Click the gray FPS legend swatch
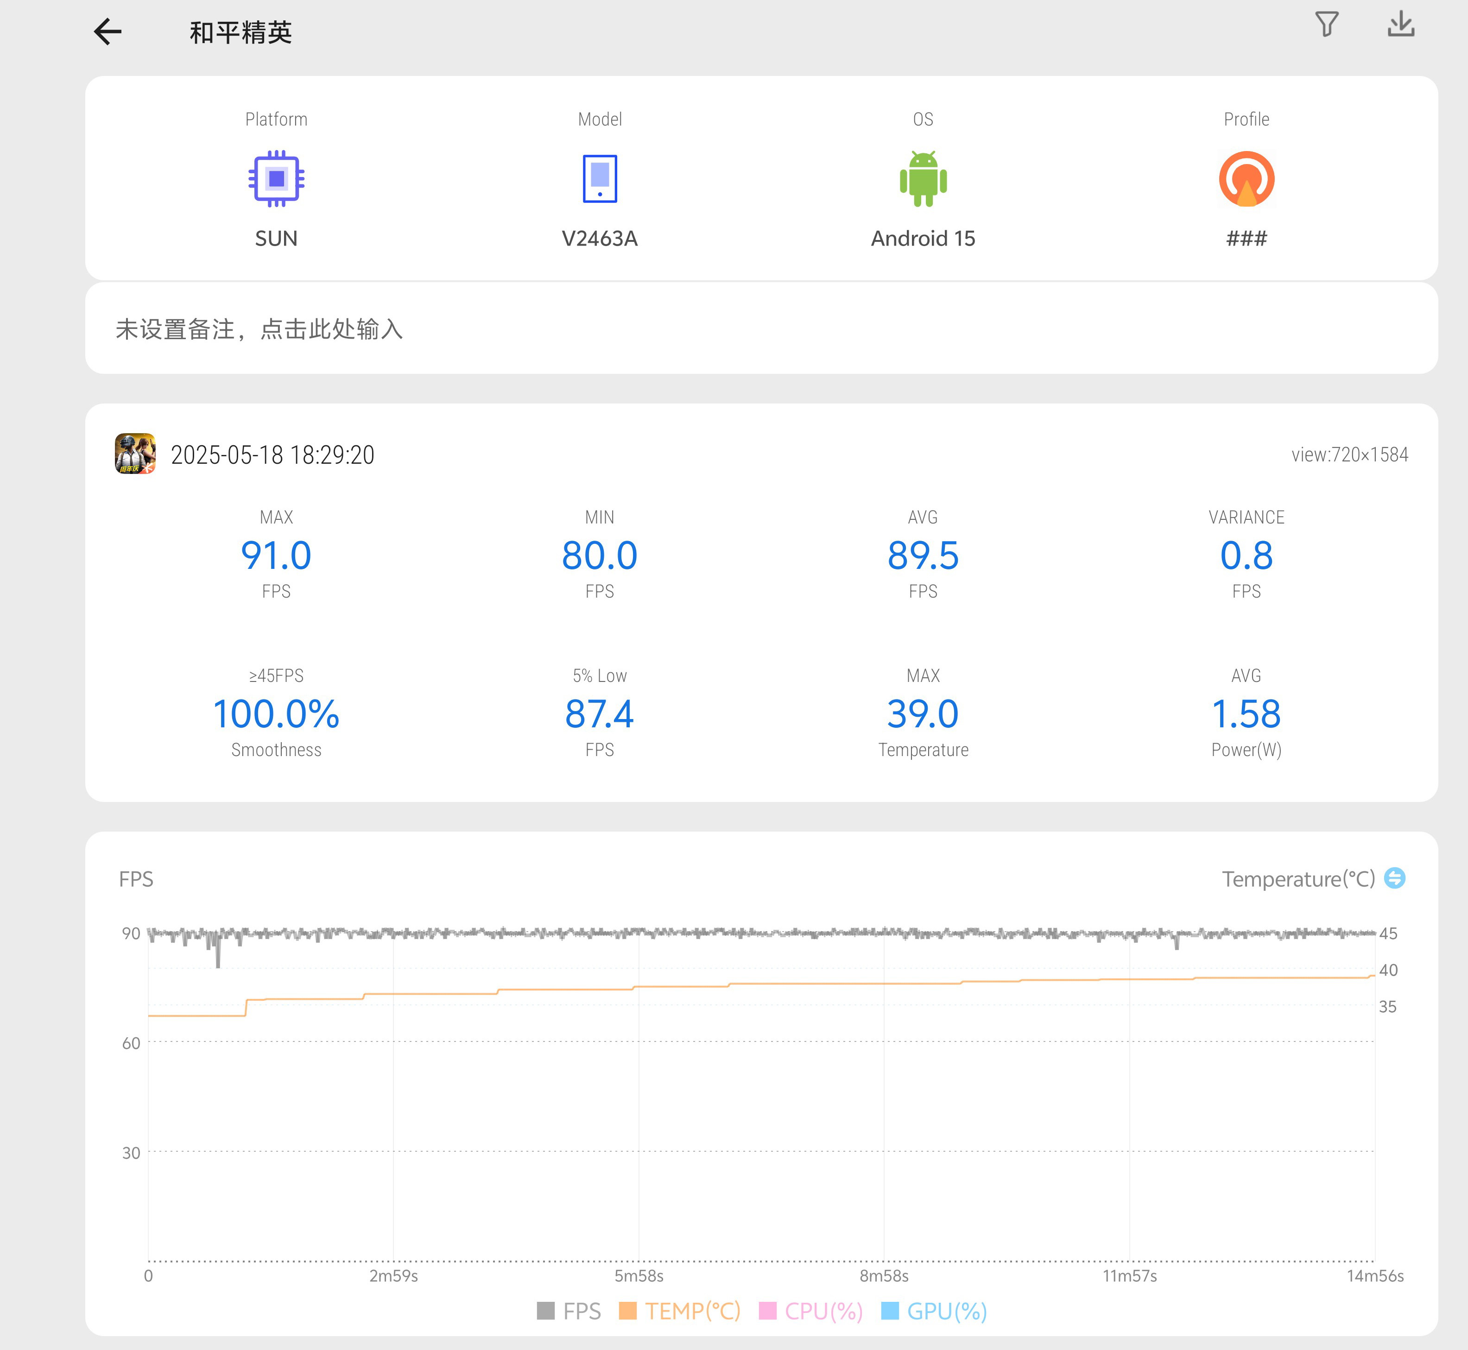The width and height of the screenshot is (1468, 1350). [x=546, y=1311]
